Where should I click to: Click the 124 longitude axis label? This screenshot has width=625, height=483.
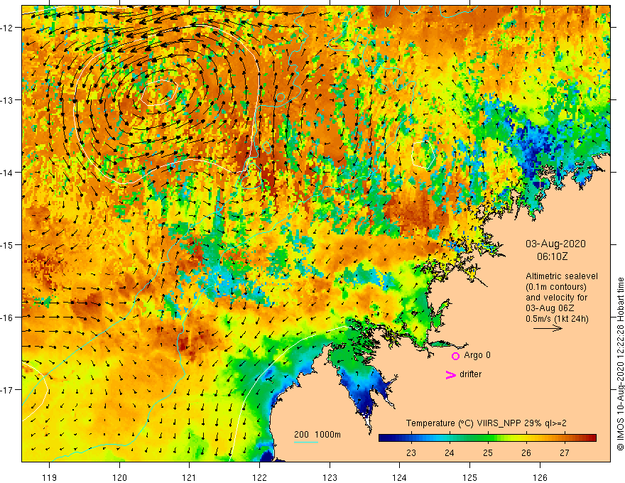(x=400, y=477)
